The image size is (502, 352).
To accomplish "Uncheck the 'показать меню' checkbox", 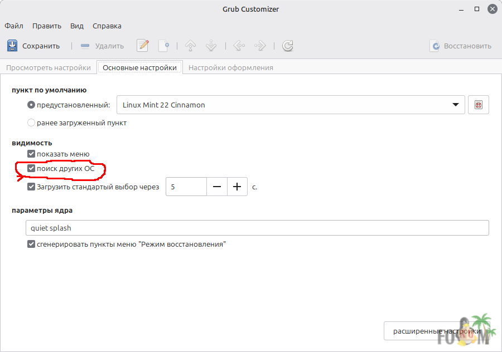I will [31, 154].
